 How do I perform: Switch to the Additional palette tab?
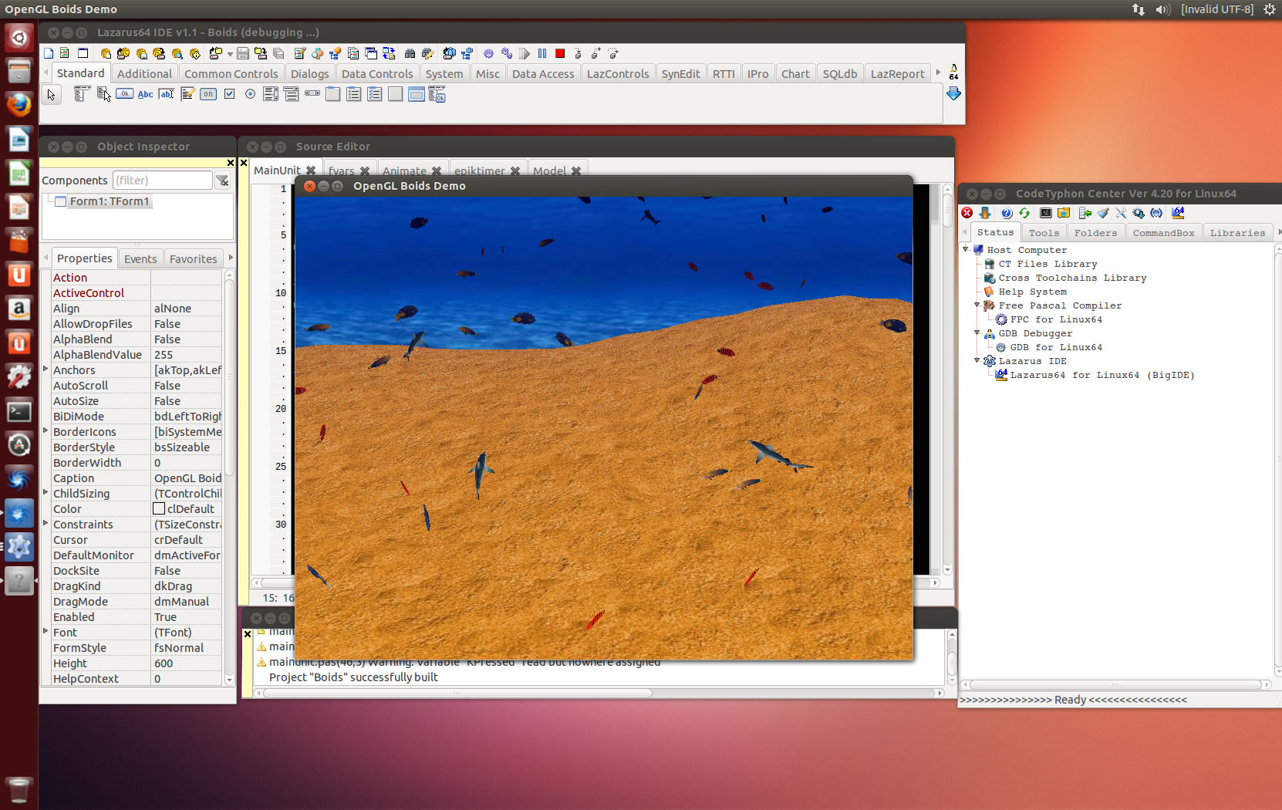coord(144,74)
